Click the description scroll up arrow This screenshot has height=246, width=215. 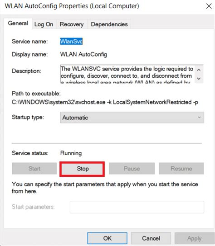coord(199,70)
